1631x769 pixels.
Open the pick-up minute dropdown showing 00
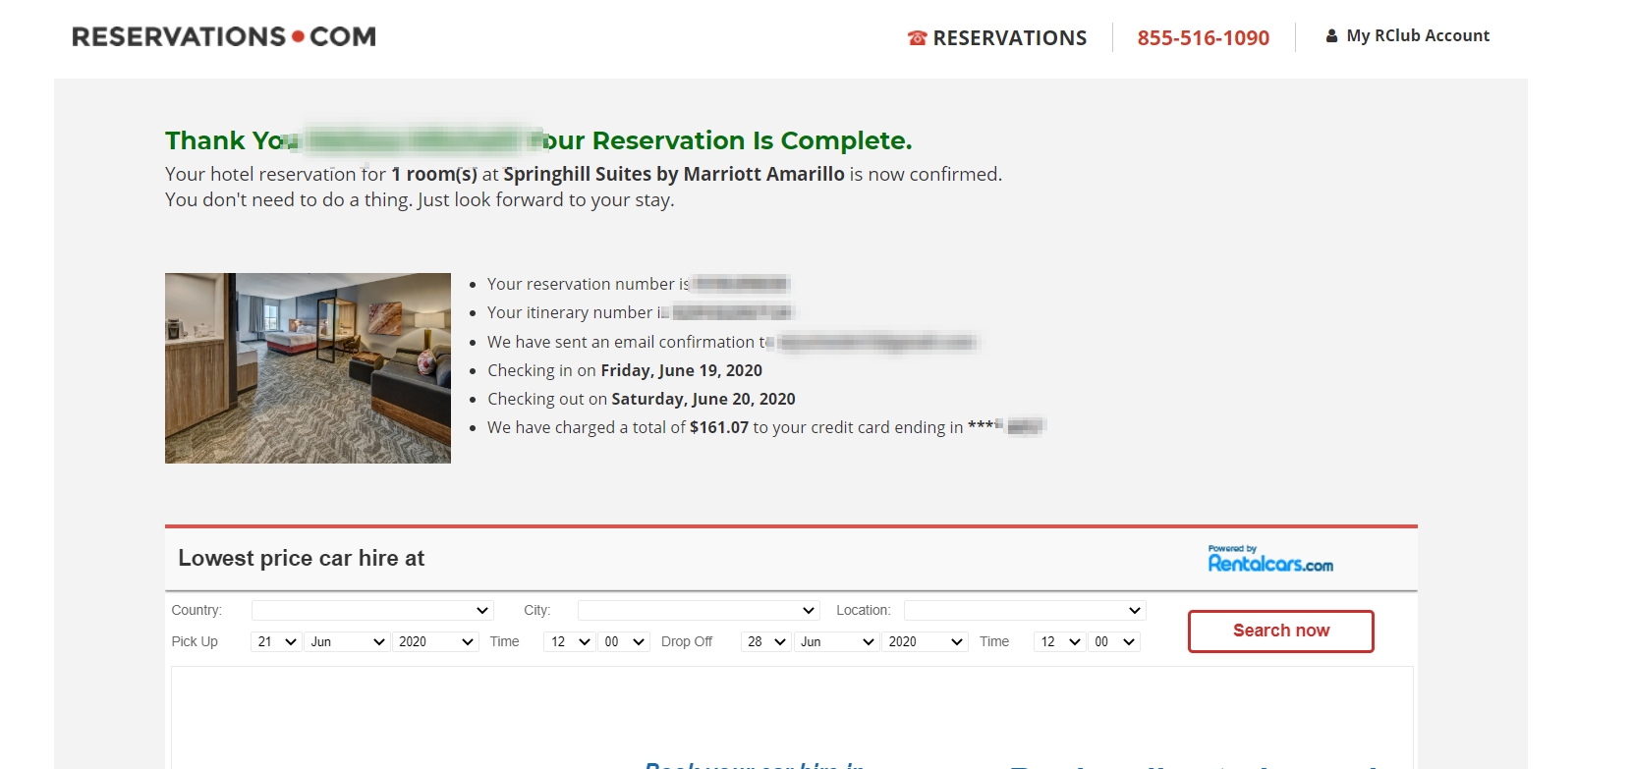[x=624, y=641]
